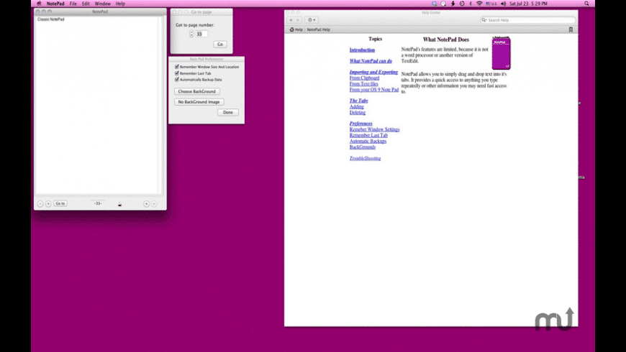Image resolution: width=626 pixels, height=352 pixels.
Task: Open the Apple menu
Action: click(x=37, y=4)
